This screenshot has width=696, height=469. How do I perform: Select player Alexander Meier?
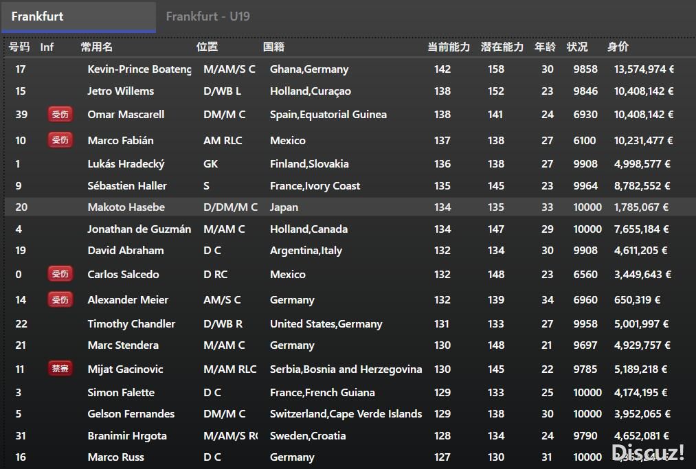(128, 300)
